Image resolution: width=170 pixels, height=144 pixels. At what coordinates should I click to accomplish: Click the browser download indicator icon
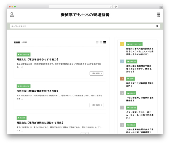pos(116,6)
